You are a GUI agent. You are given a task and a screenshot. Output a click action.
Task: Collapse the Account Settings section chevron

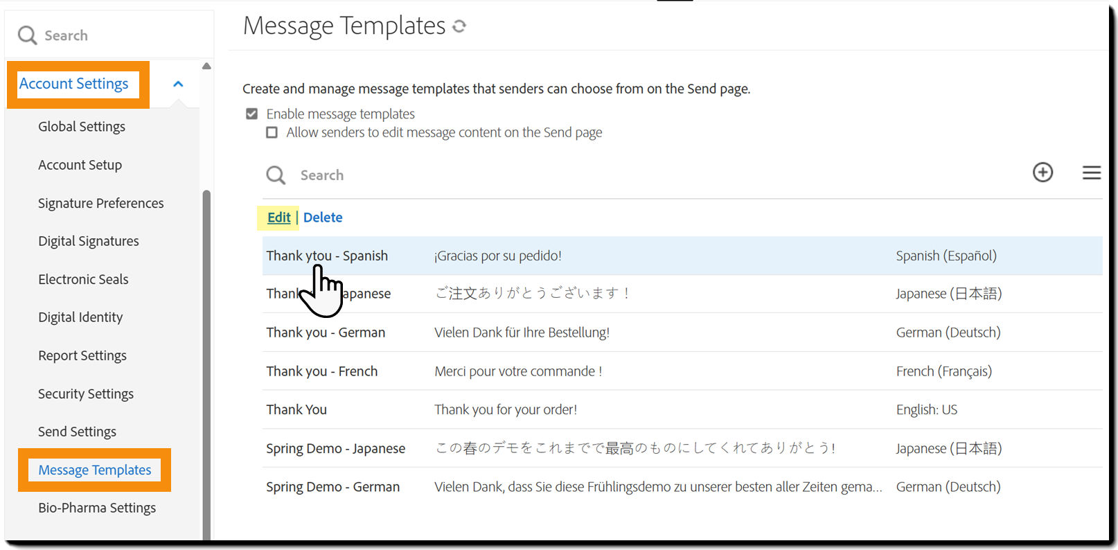coord(178,84)
